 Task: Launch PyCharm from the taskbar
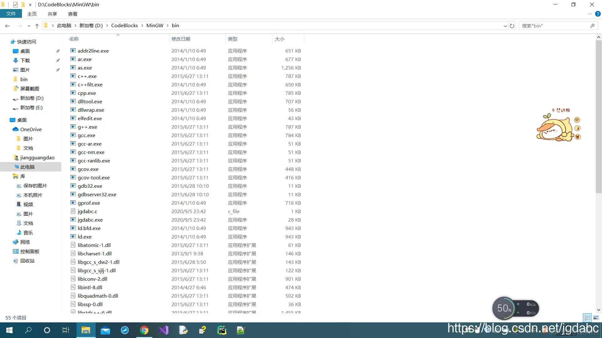[x=222, y=330]
